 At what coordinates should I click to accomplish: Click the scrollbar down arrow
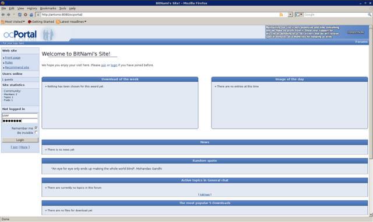click(371, 214)
